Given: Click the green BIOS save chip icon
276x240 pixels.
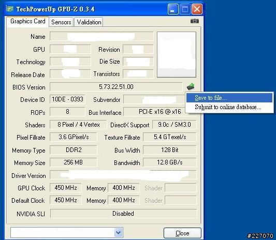Looking at the screenshot, I should (191, 86).
